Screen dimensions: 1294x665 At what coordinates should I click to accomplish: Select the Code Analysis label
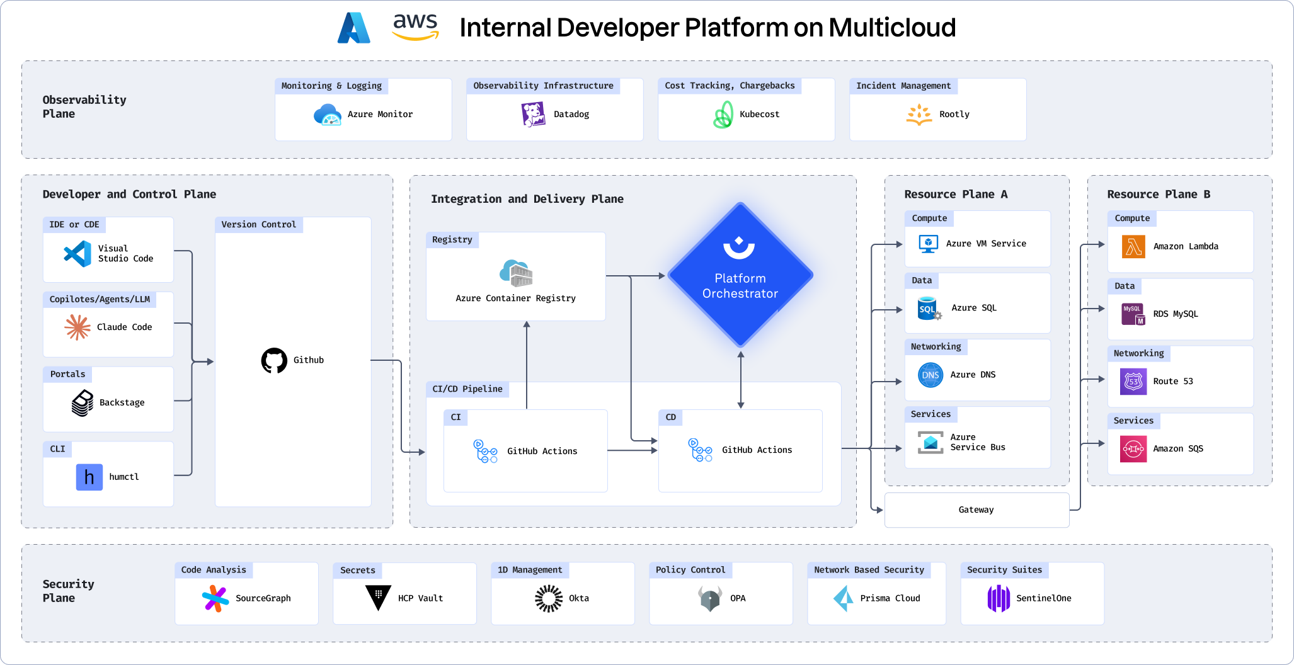click(214, 570)
